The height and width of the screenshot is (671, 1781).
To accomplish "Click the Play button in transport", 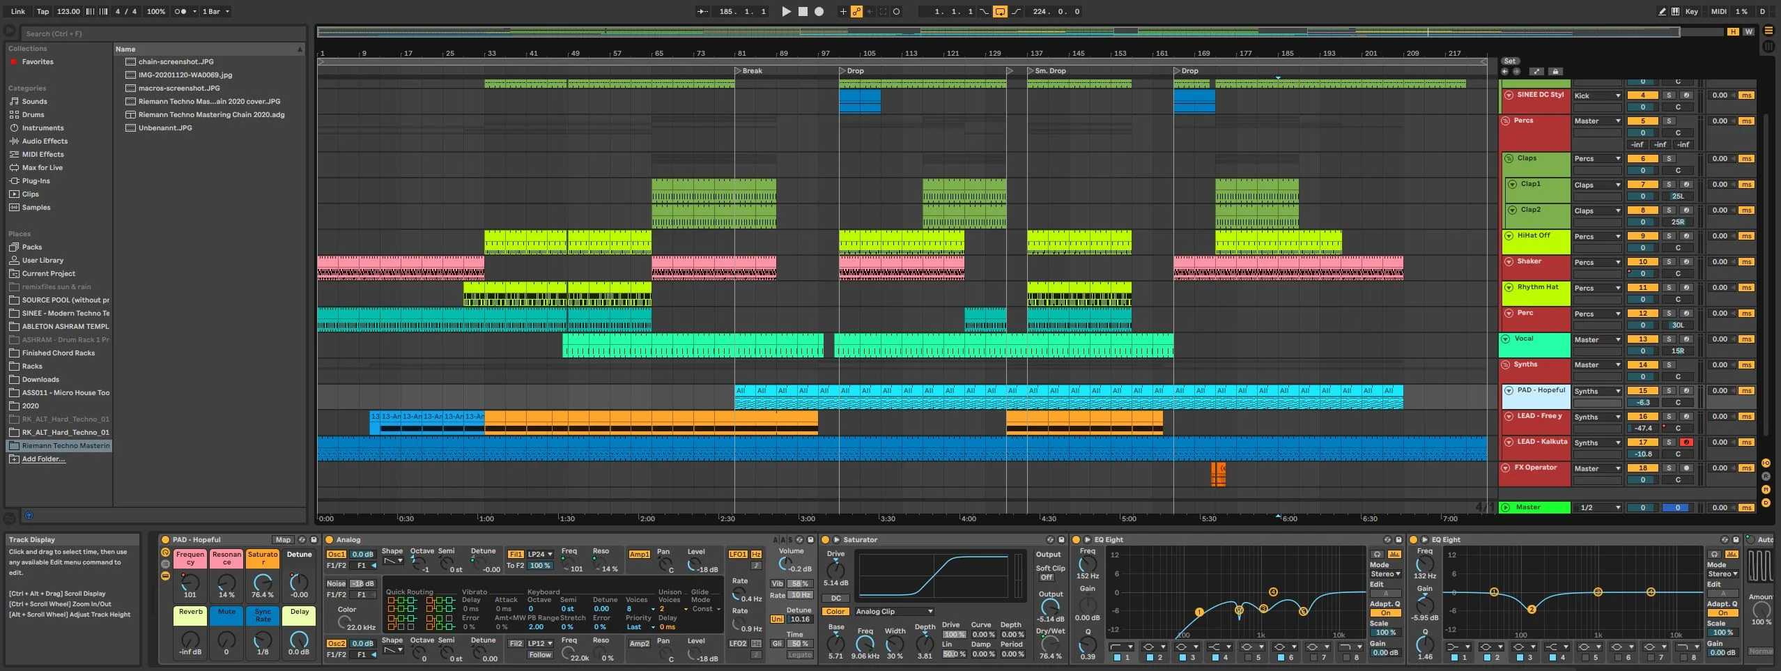I will (786, 11).
